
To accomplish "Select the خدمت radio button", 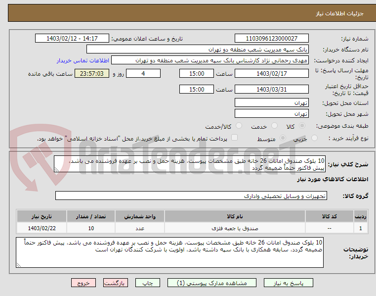I will pyautogui.click(x=274, y=126).
